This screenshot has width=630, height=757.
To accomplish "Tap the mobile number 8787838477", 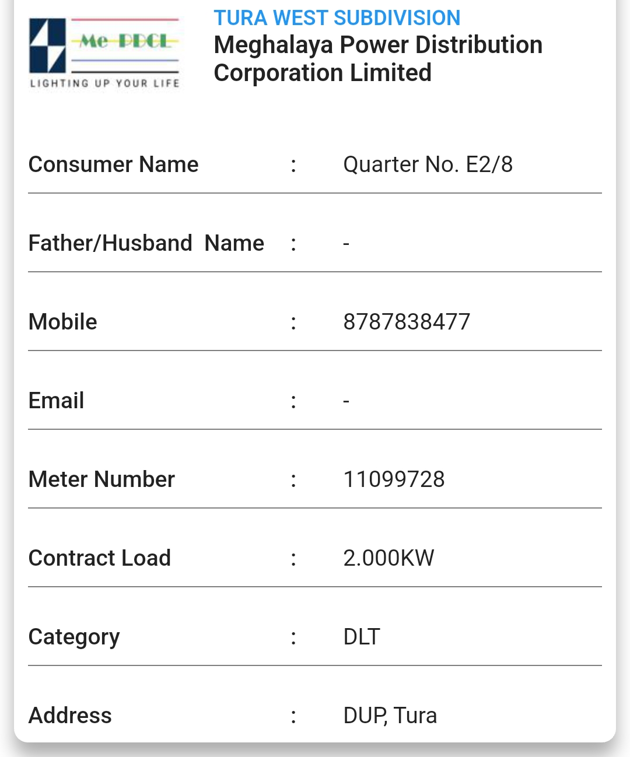I will (407, 322).
